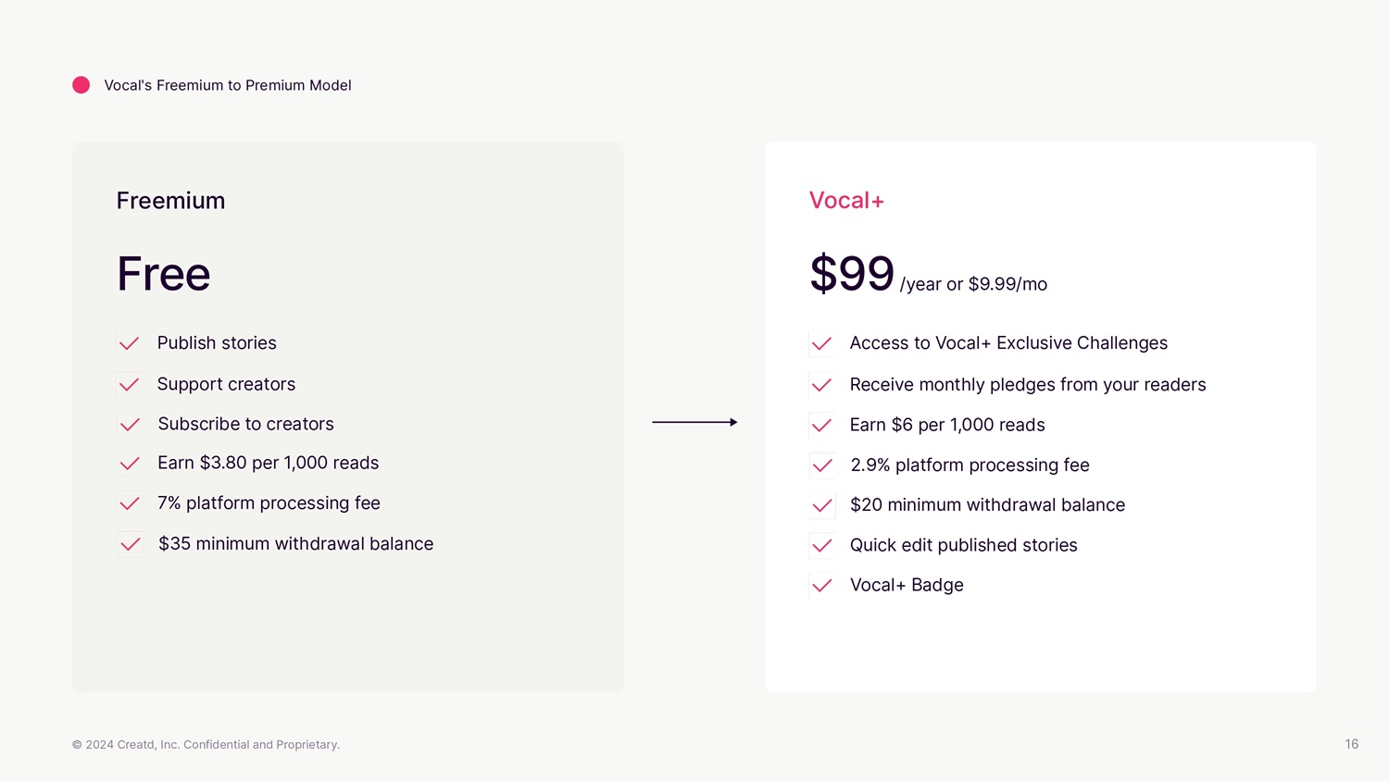Select the large Free price text

point(164,274)
